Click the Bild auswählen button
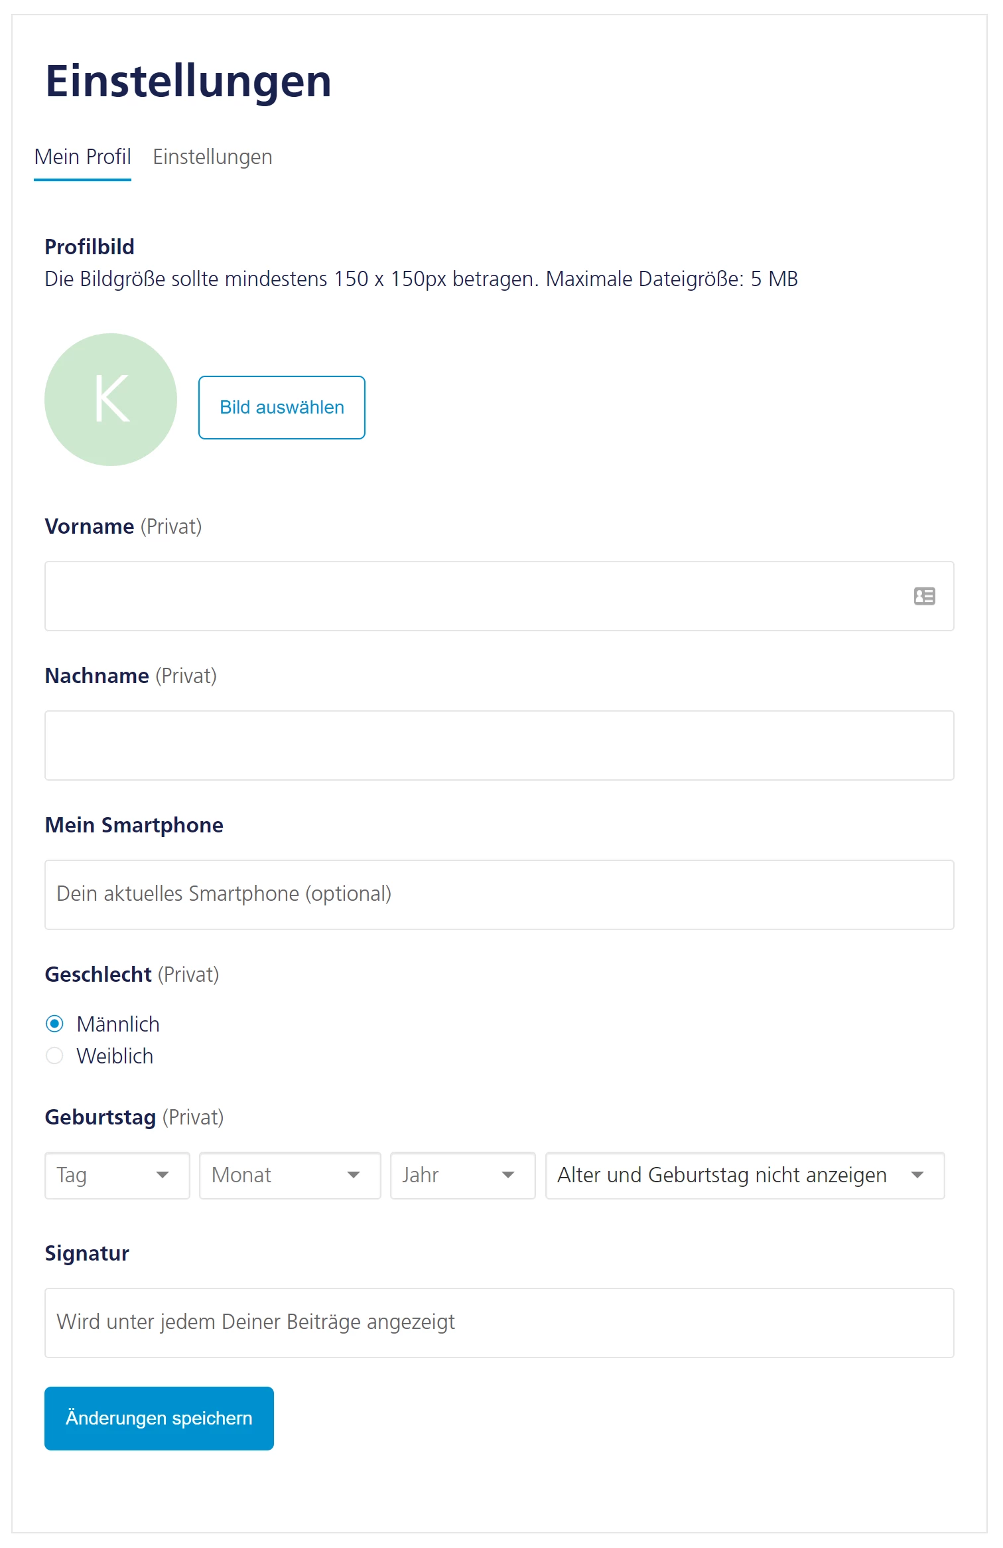The height and width of the screenshot is (1548, 1003). pyautogui.click(x=281, y=407)
